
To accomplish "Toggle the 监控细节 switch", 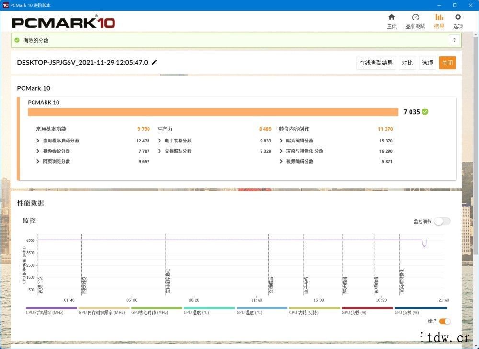I will (442, 221).
